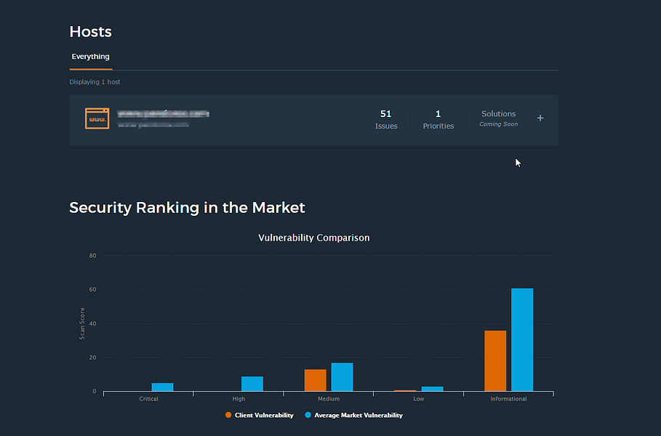The width and height of the screenshot is (661, 436).
Task: Select the blue Informational market bar
Action: (x=522, y=340)
